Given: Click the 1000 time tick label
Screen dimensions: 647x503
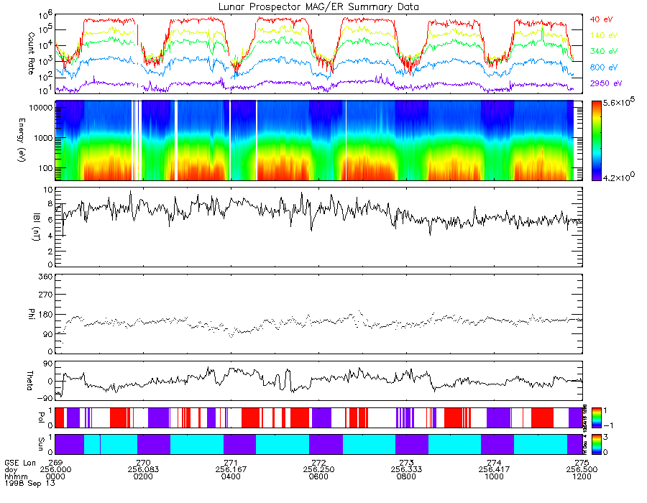Looking at the screenshot, I should tap(494, 476).
